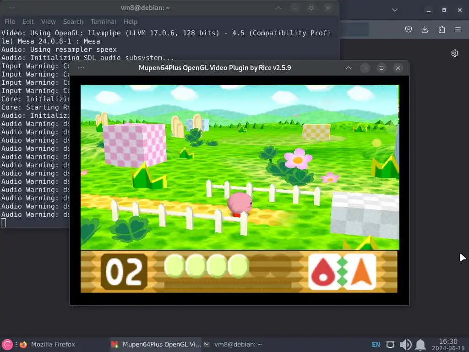The width and height of the screenshot is (469, 352).
Task: Click the Firefox Pocket save icon
Action: click(409, 29)
